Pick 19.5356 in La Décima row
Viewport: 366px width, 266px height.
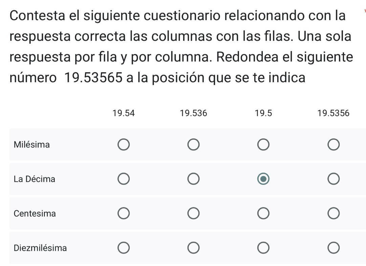pyautogui.click(x=333, y=179)
